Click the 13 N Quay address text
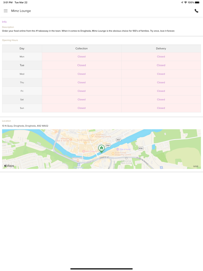 25,126
